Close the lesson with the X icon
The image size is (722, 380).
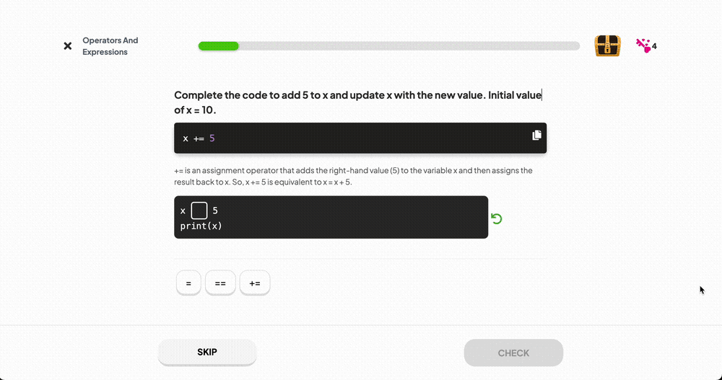[68, 46]
